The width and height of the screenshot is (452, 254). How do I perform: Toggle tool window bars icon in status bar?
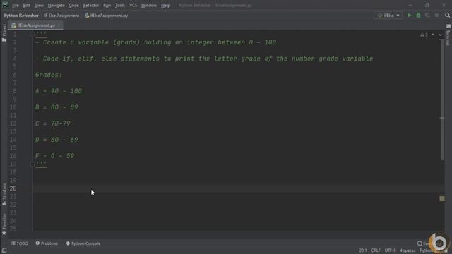[4, 250]
